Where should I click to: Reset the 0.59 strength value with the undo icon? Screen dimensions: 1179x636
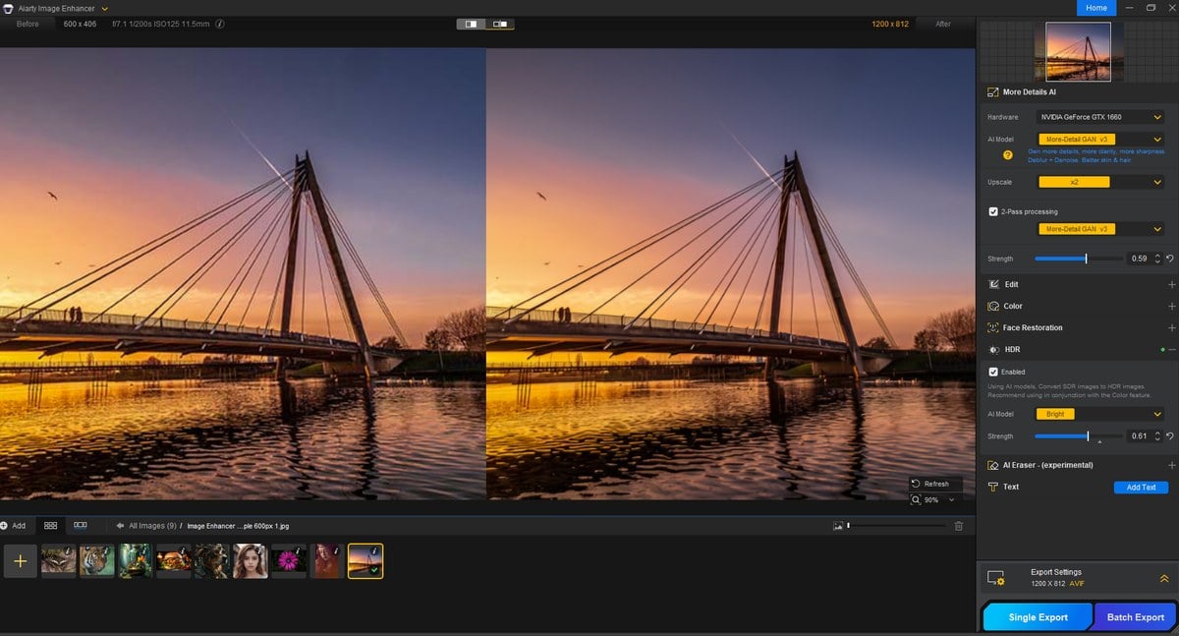[1169, 259]
